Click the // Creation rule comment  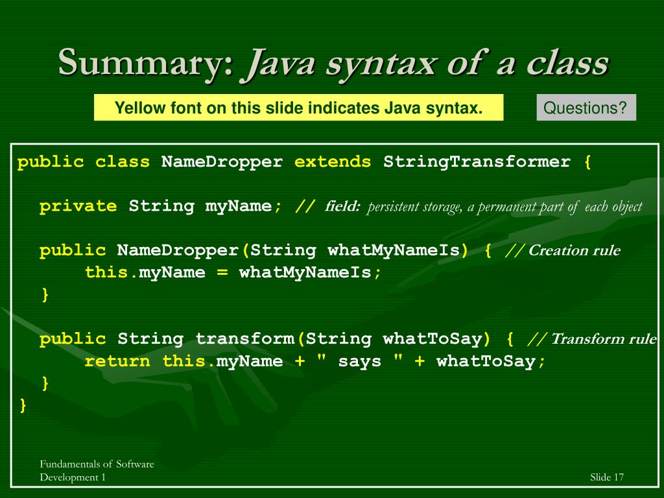tap(563, 250)
